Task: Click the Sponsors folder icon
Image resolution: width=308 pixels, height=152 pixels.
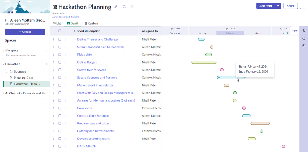Action: pos(11,72)
